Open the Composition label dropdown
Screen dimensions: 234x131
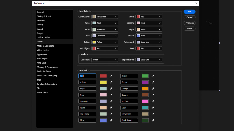[105, 17]
